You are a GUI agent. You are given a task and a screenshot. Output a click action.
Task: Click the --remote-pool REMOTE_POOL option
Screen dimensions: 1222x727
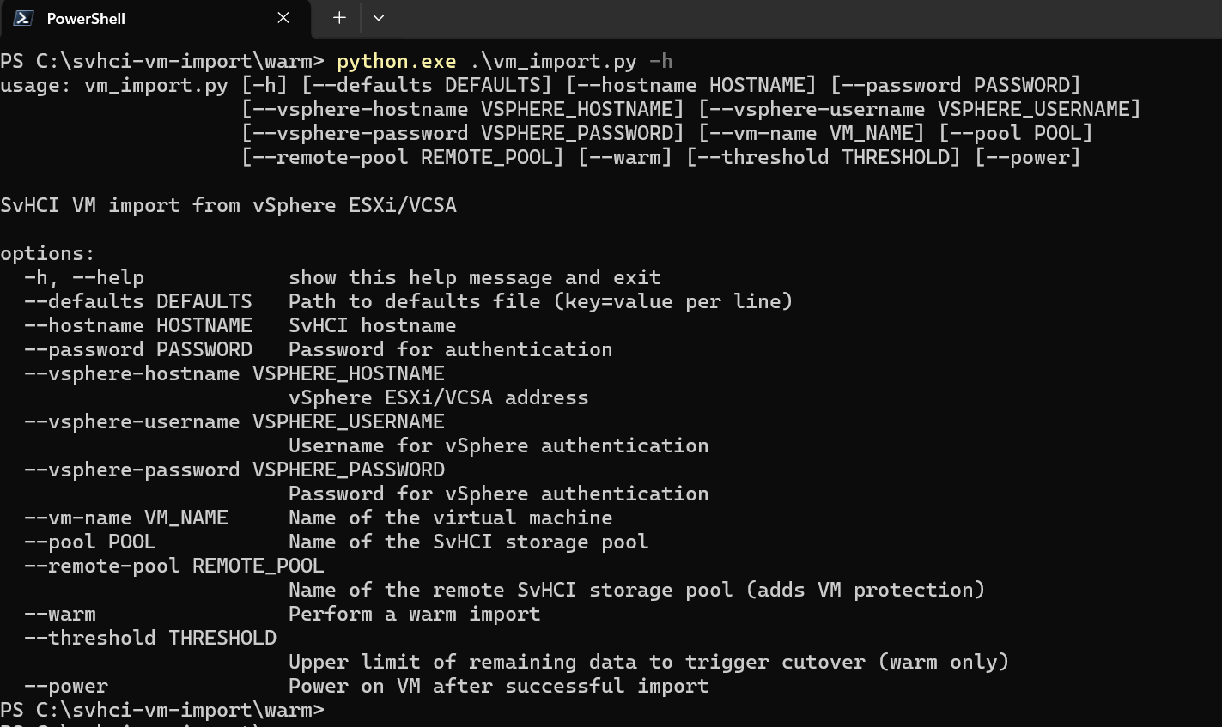(x=174, y=566)
